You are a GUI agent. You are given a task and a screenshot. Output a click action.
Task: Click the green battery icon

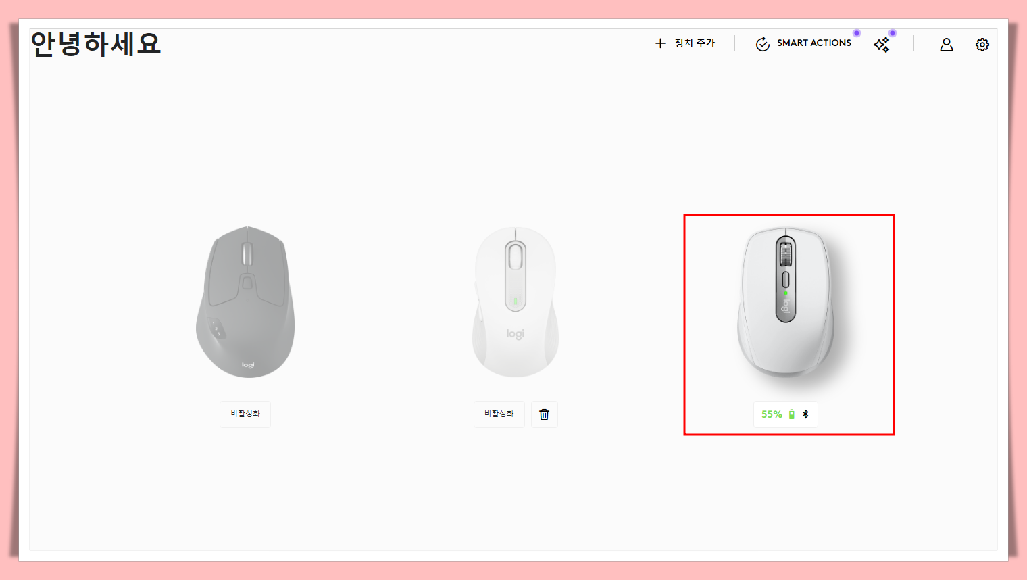pyautogui.click(x=792, y=414)
